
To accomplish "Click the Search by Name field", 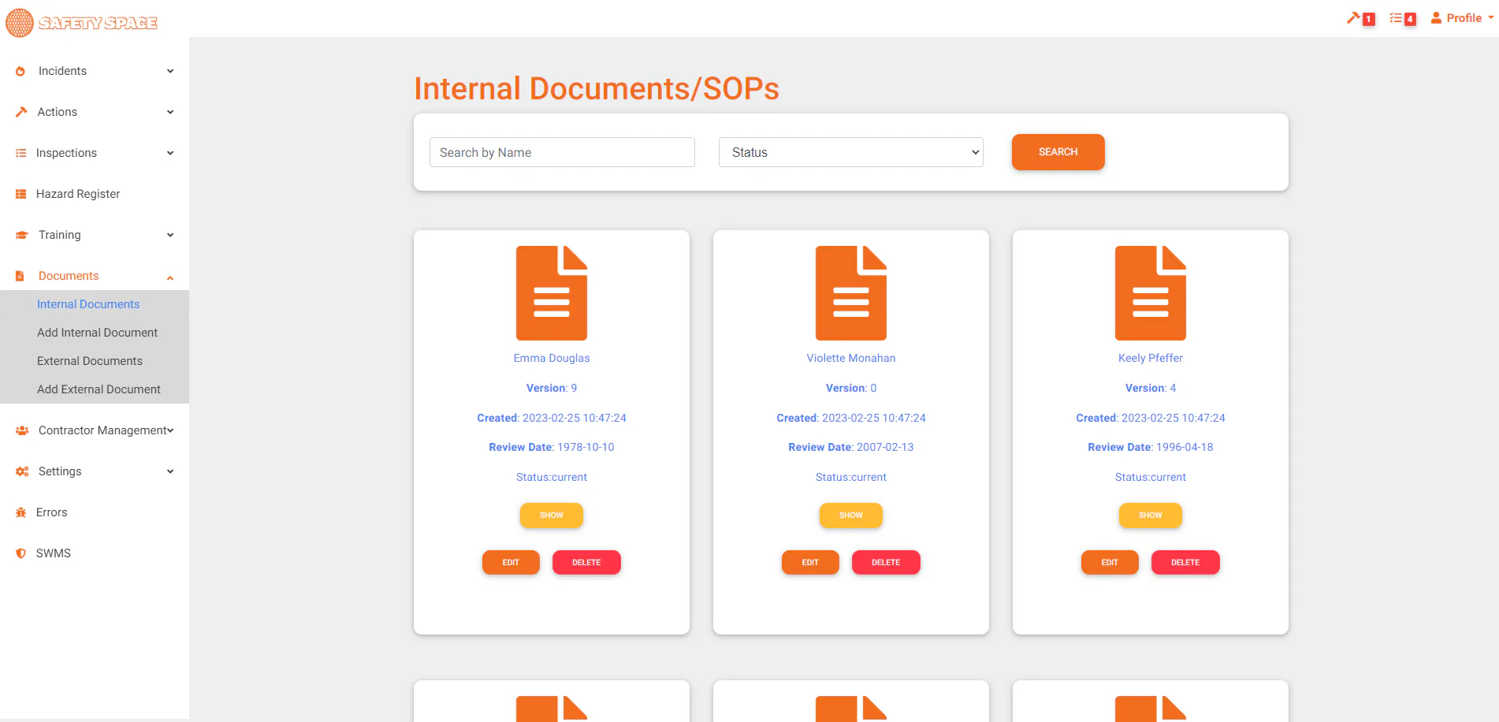I will coord(562,152).
